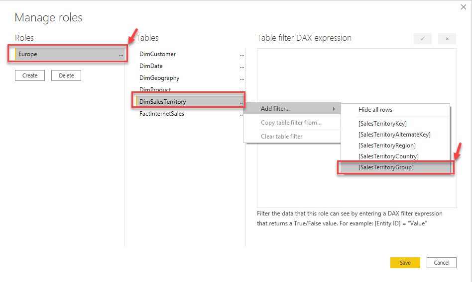The image size is (472, 282).
Task: Select the Europe role
Action: click(x=70, y=54)
